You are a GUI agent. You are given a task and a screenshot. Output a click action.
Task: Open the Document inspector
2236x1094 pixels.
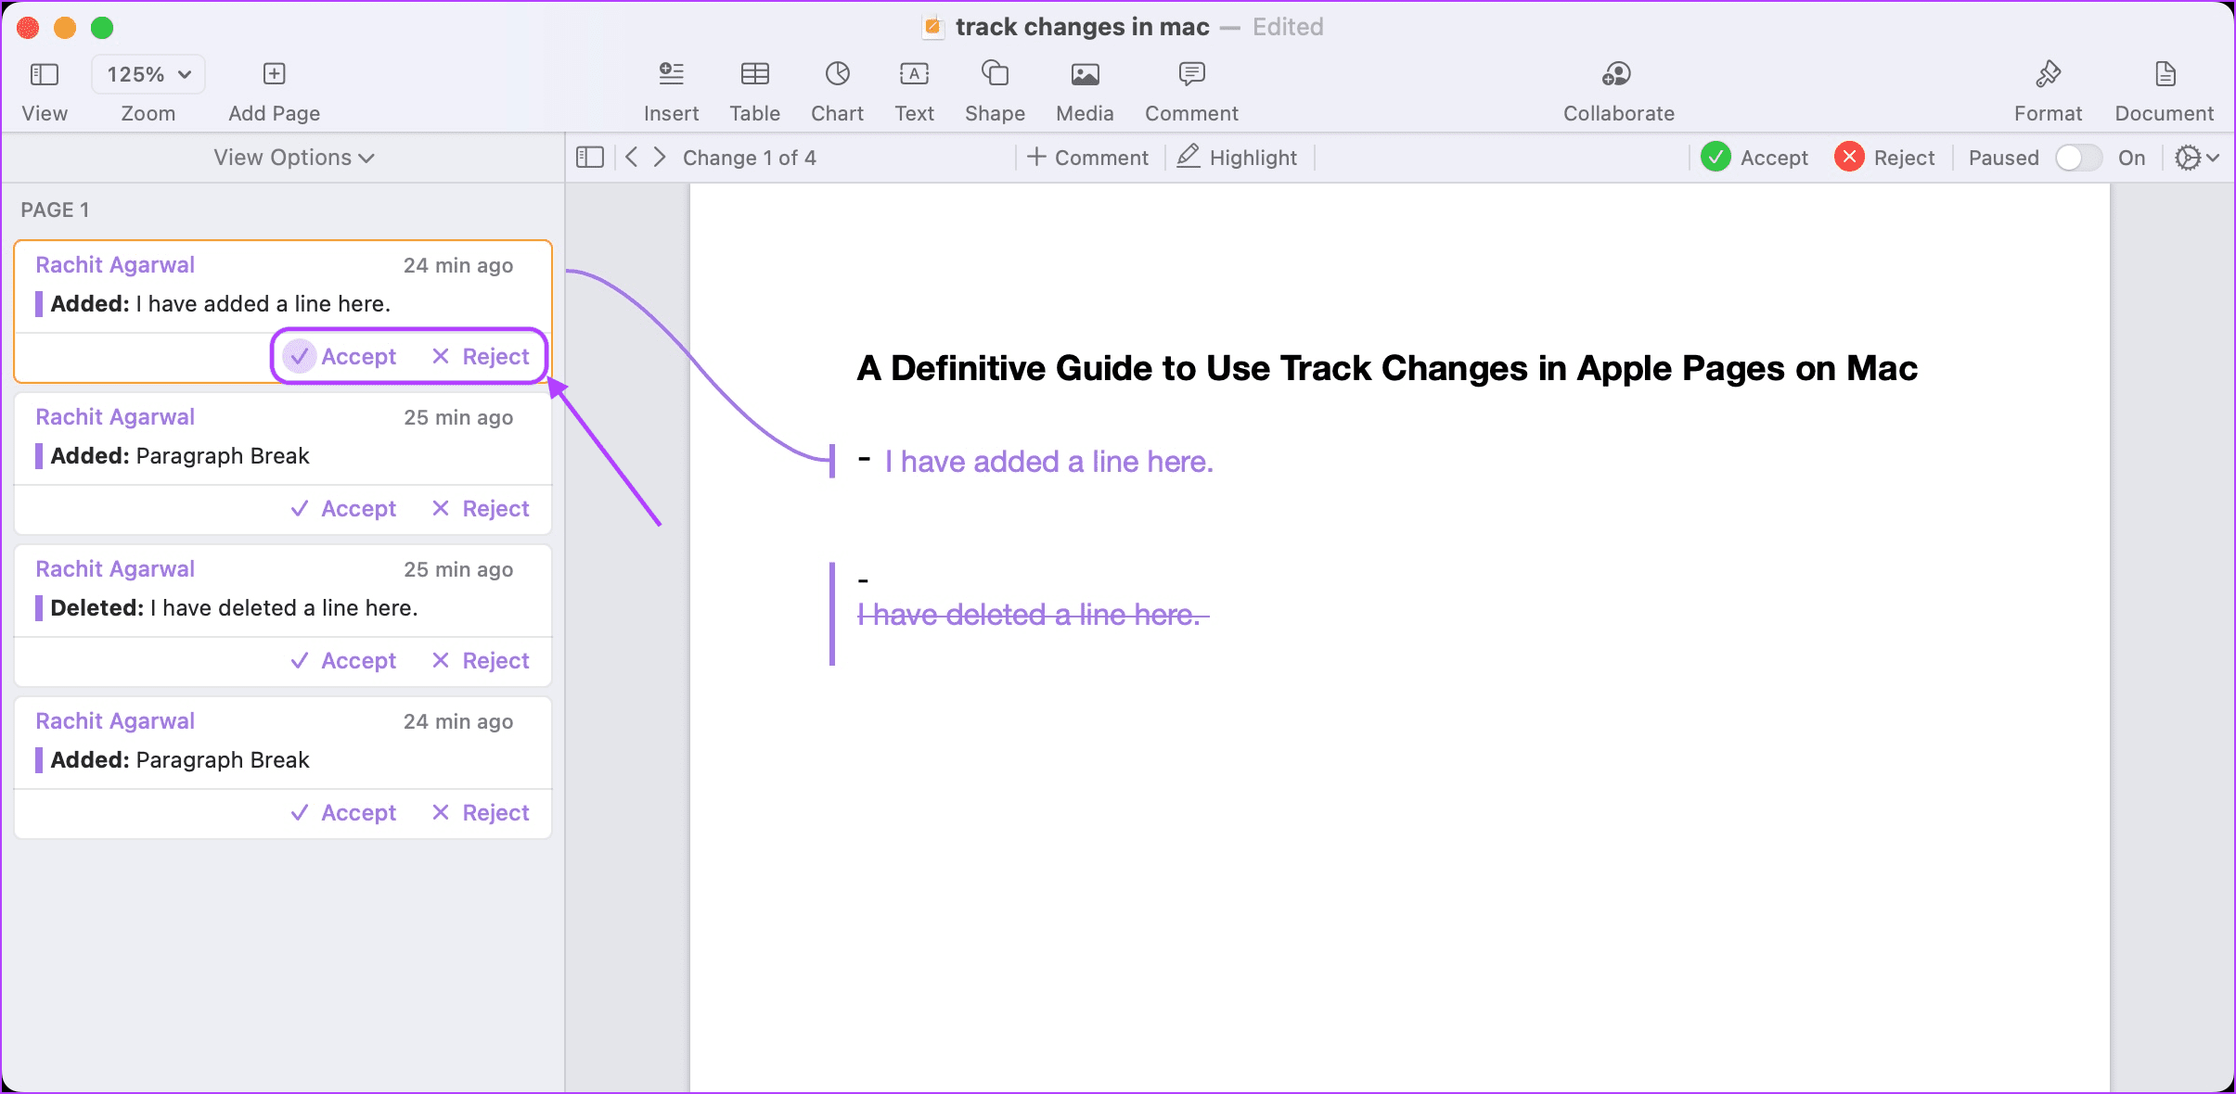2165,74
